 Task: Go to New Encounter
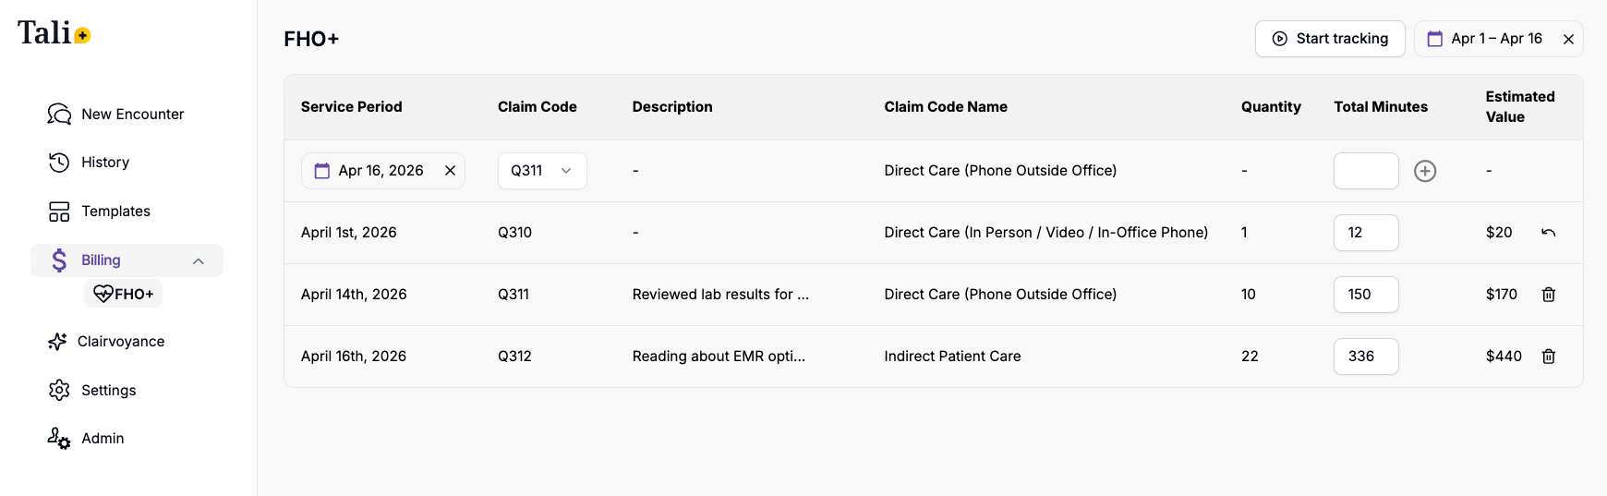[x=132, y=115]
